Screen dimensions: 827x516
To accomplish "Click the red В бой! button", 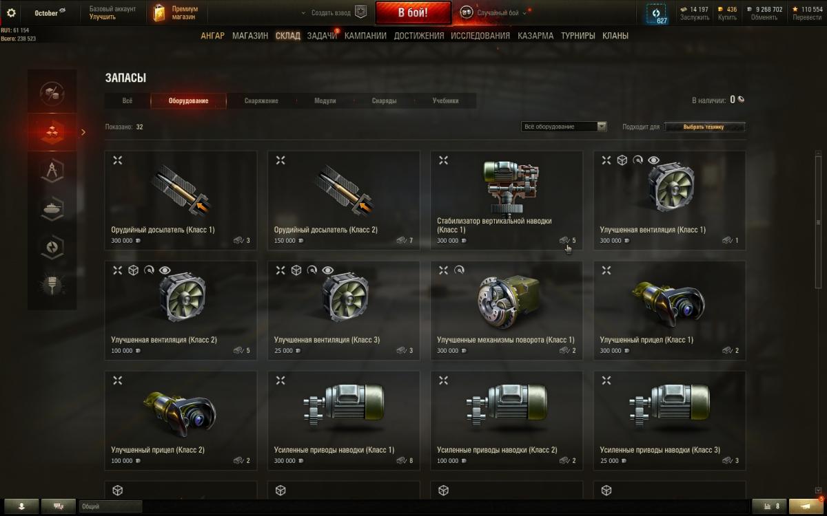I will point(413,12).
